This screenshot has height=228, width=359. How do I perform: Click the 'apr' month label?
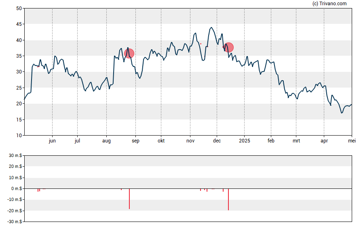(324, 141)
